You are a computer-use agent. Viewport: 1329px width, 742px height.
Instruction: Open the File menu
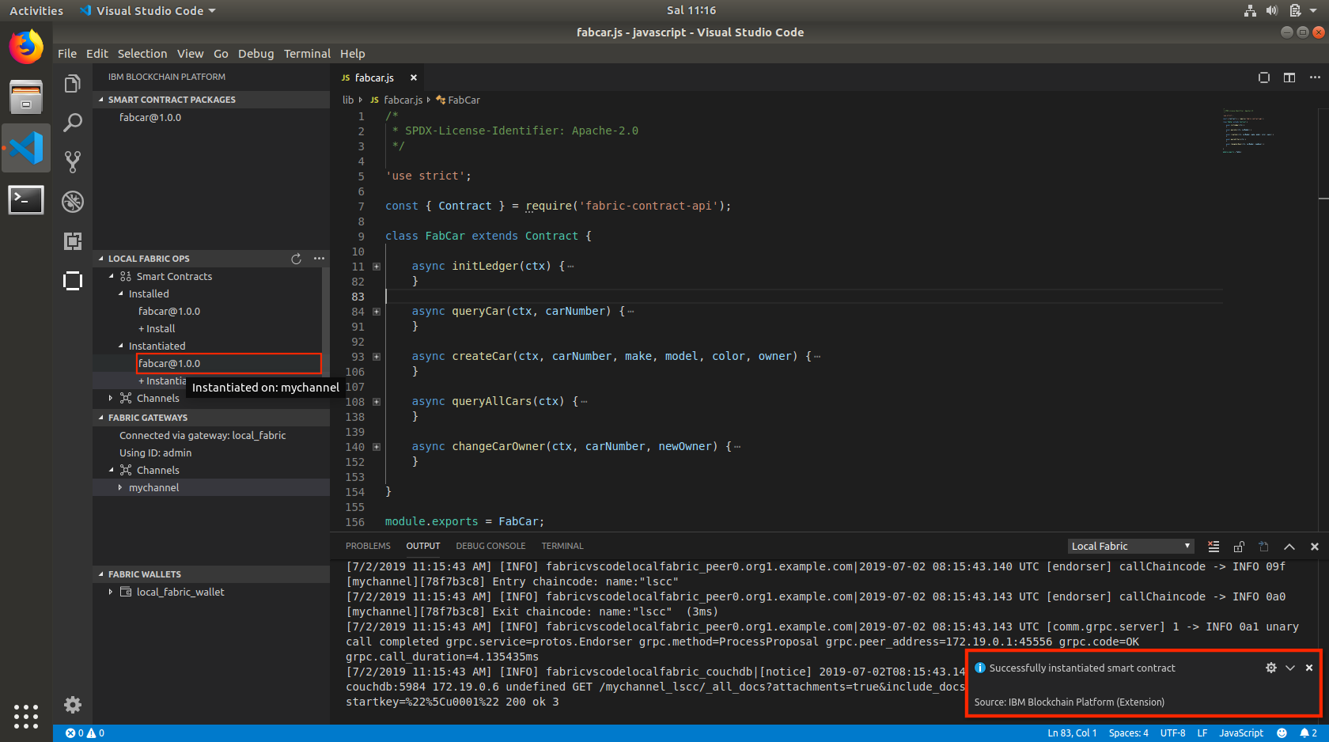(67, 54)
